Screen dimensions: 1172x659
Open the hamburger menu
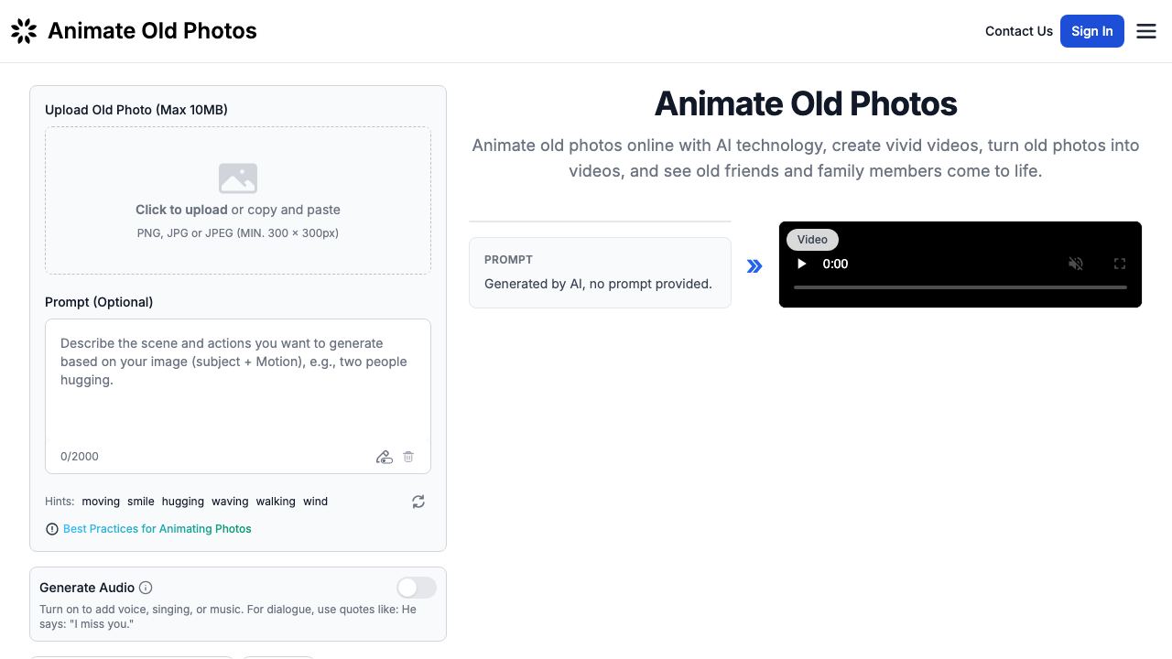tap(1146, 31)
